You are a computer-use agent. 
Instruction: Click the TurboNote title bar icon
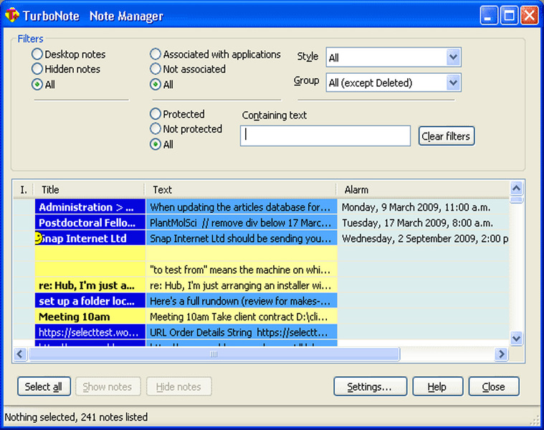(x=12, y=16)
